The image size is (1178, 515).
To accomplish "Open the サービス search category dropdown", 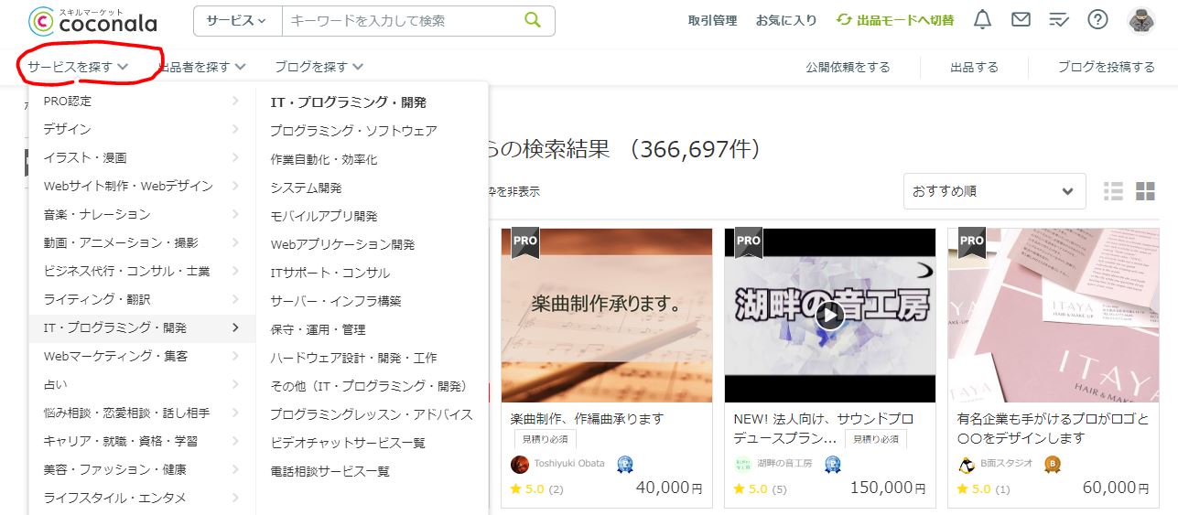I will (238, 20).
